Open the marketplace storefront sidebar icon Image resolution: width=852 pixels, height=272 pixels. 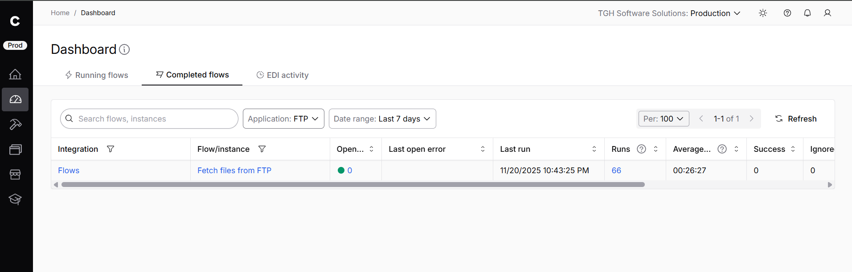click(15, 175)
